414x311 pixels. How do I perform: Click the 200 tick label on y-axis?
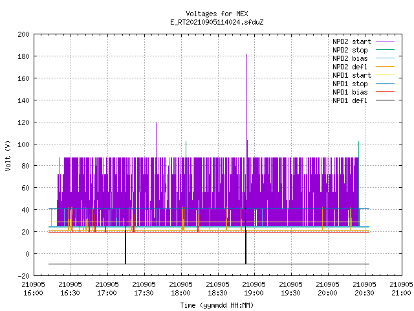(x=23, y=34)
